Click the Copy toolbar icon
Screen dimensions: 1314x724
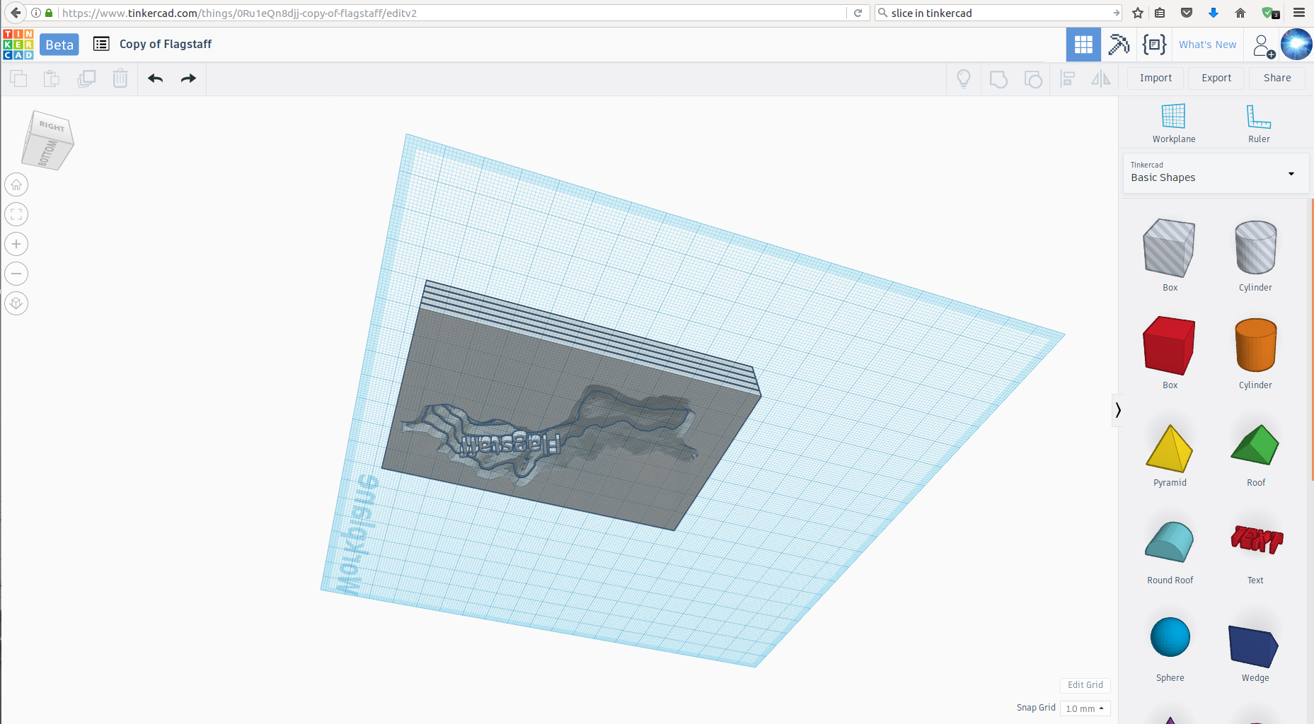coord(18,78)
